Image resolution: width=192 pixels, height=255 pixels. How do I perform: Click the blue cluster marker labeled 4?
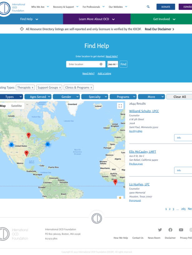pos(47,144)
